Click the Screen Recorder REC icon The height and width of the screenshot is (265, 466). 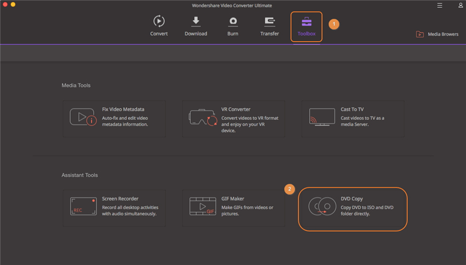(x=83, y=206)
